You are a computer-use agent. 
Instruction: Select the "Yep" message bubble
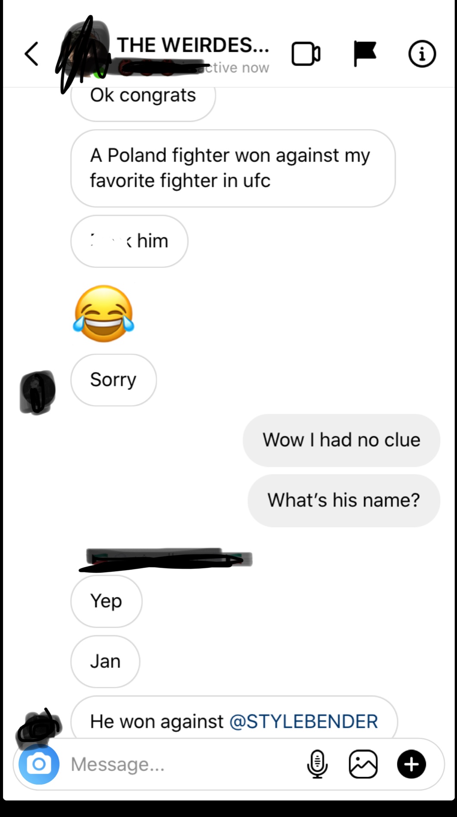point(106,601)
